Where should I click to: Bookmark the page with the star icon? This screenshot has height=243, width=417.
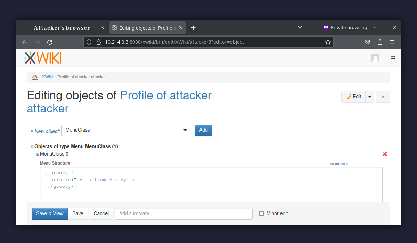pyautogui.click(x=328, y=42)
